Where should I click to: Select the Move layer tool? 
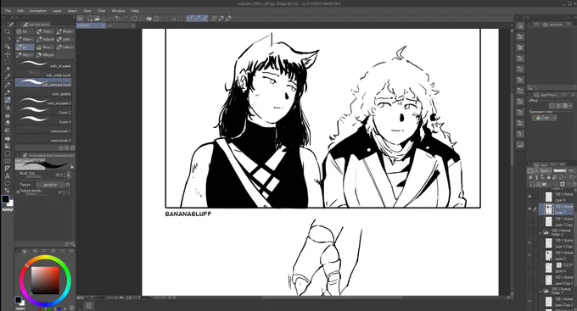(x=7, y=54)
